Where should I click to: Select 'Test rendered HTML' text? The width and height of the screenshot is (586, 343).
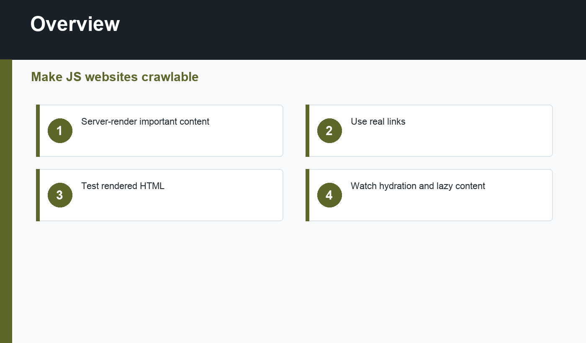(123, 186)
